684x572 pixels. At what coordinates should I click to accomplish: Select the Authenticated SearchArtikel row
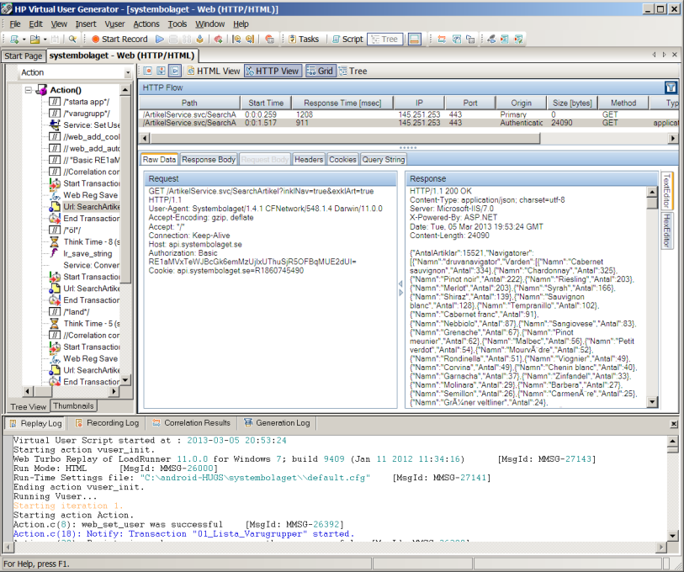(x=409, y=123)
